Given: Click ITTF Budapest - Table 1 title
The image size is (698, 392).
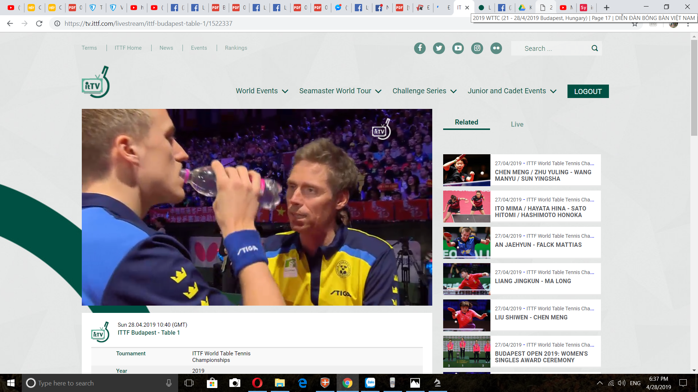Looking at the screenshot, I should coord(148,333).
